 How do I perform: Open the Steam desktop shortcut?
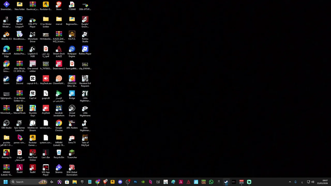pos(6,80)
